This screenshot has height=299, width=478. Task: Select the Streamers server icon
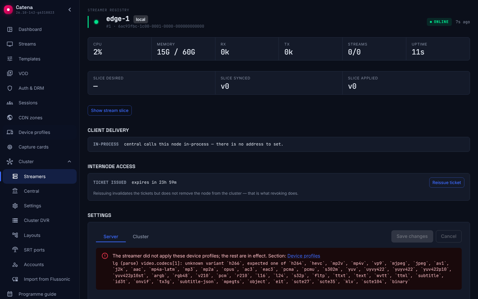point(15,176)
